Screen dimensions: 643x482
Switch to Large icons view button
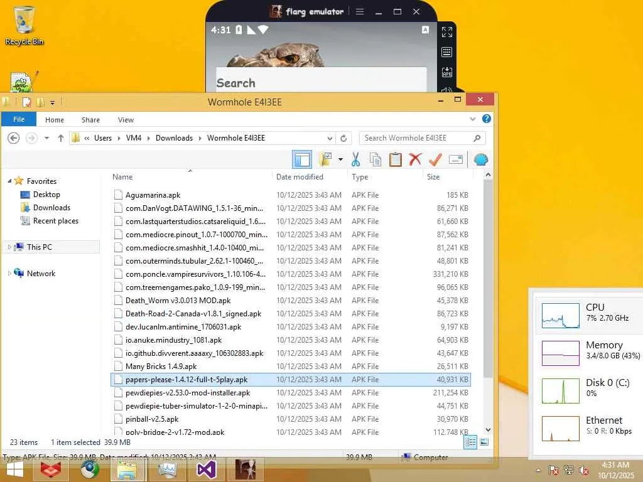pyautogui.click(x=484, y=442)
